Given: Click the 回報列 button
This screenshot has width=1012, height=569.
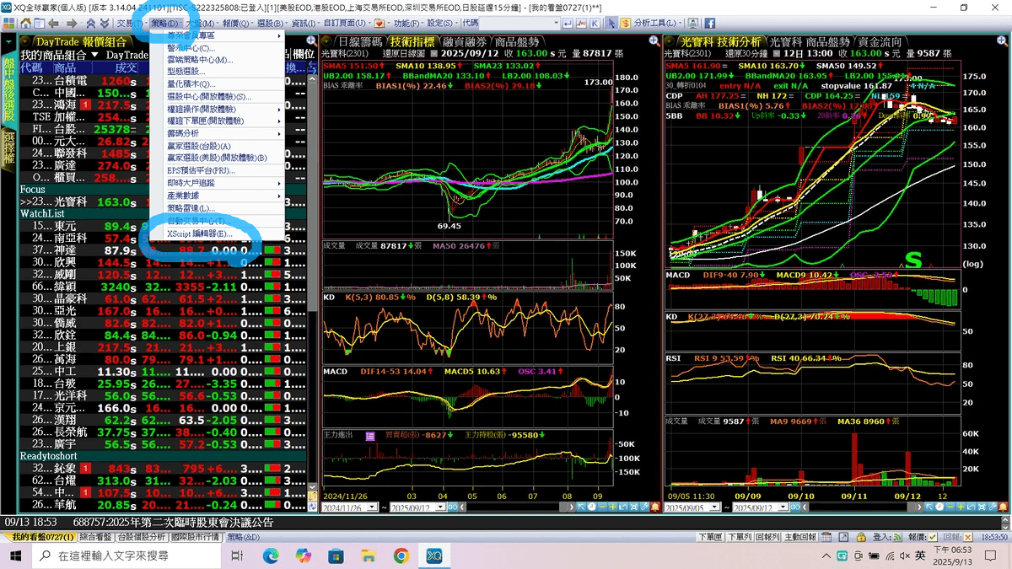Looking at the screenshot, I should tap(767, 537).
